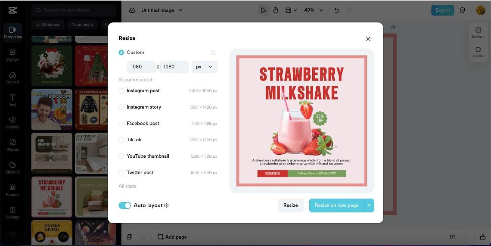Click the Resize button
Screen dimensions: 491x246
pyautogui.click(x=290, y=206)
